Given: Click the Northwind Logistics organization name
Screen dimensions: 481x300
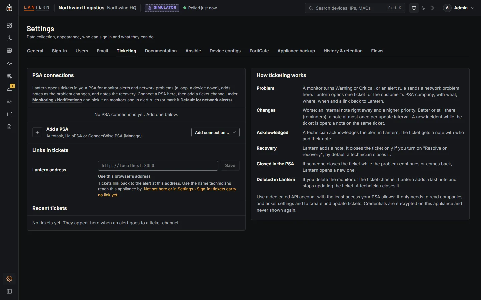Looking at the screenshot, I should coord(82,8).
